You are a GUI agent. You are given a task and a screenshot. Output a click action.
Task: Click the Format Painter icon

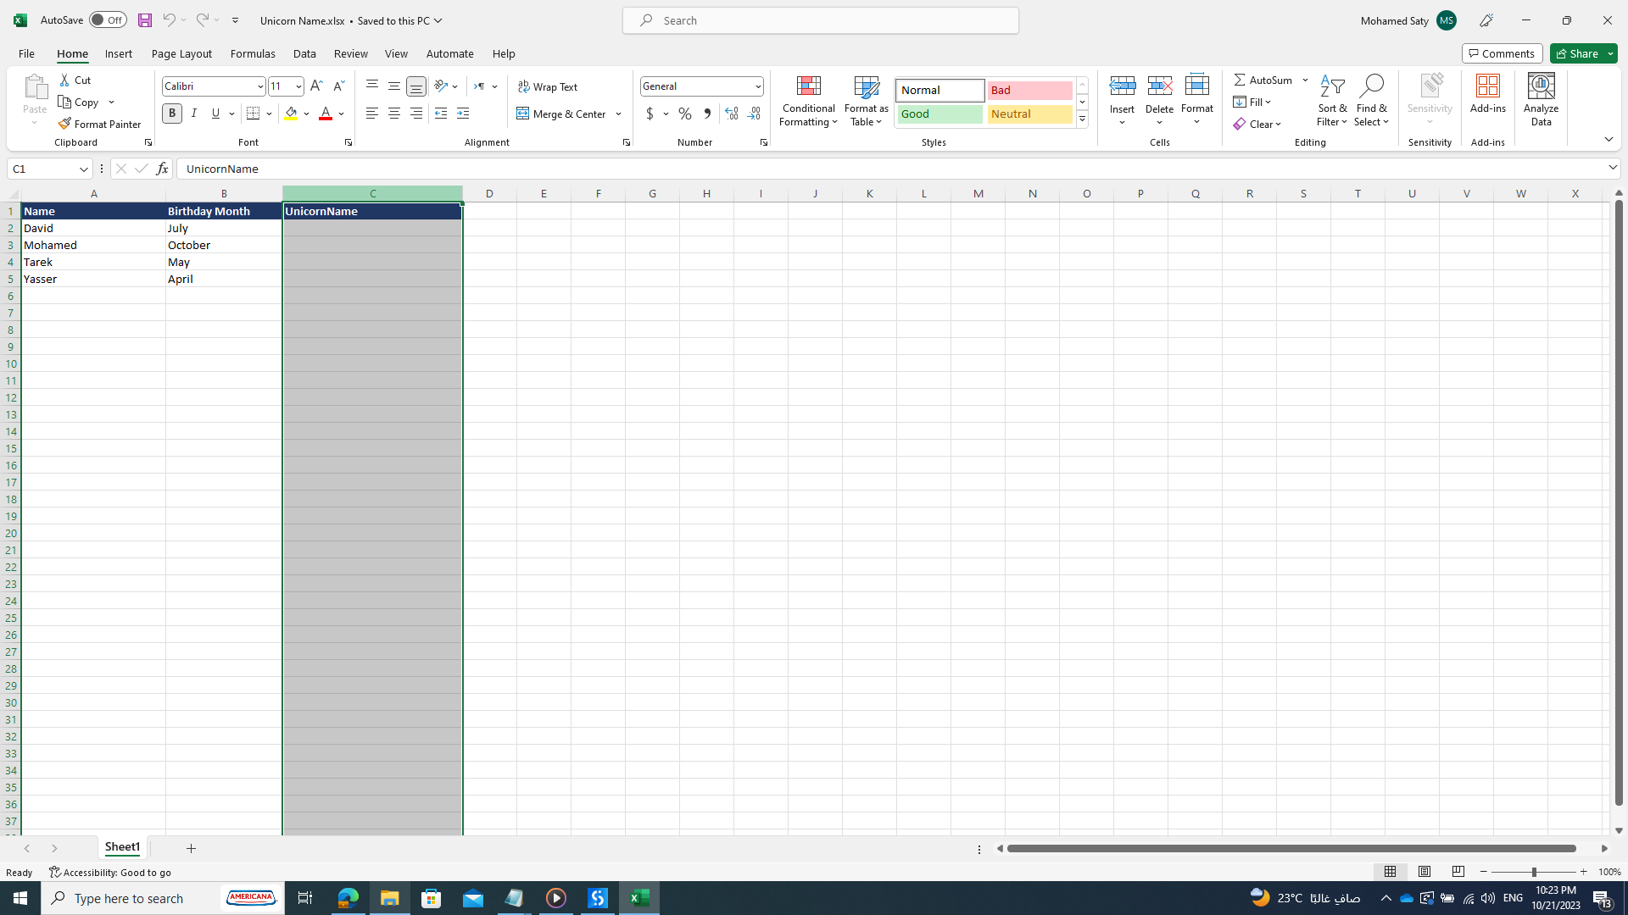[65, 124]
